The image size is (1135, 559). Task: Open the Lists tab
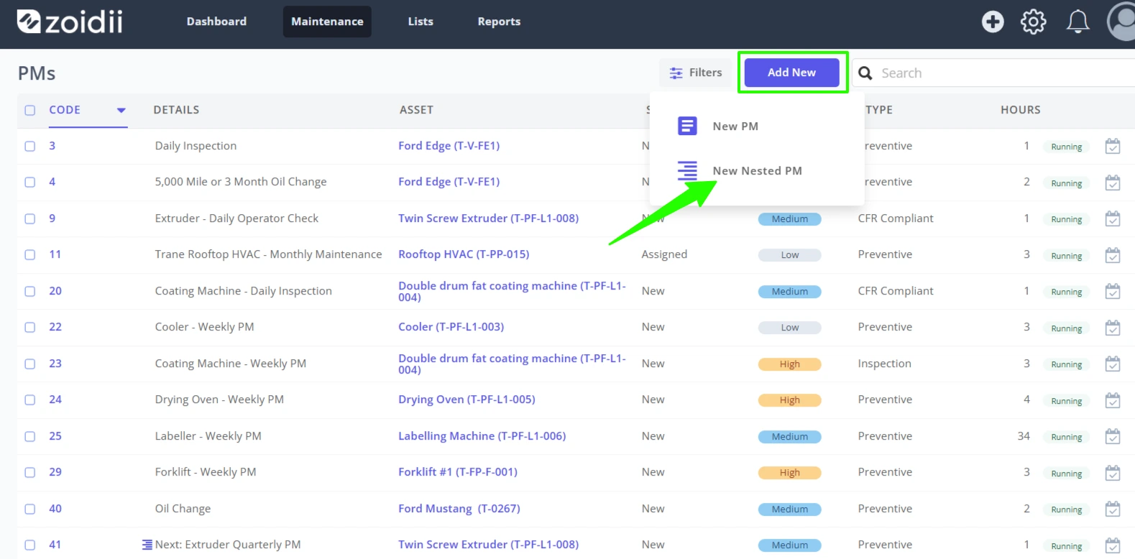click(x=421, y=22)
